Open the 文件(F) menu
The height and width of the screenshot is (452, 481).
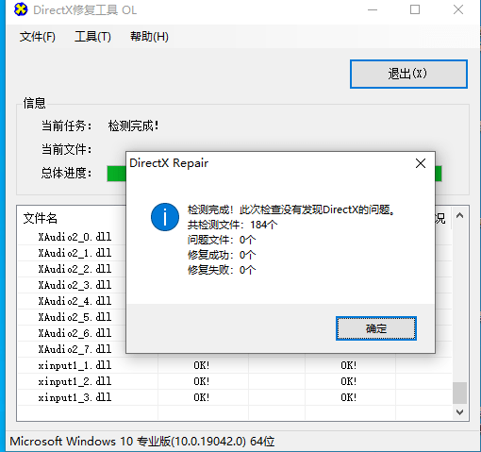pyautogui.click(x=38, y=37)
